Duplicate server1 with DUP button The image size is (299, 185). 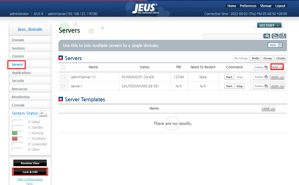pos(277,86)
